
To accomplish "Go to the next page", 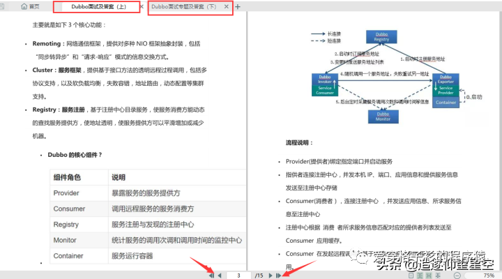I will click(x=271, y=276).
